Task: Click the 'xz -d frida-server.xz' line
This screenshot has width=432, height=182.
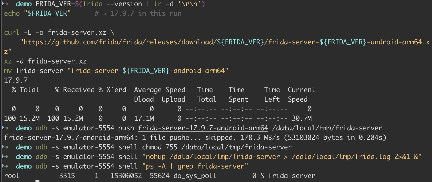Action: click(x=45, y=61)
